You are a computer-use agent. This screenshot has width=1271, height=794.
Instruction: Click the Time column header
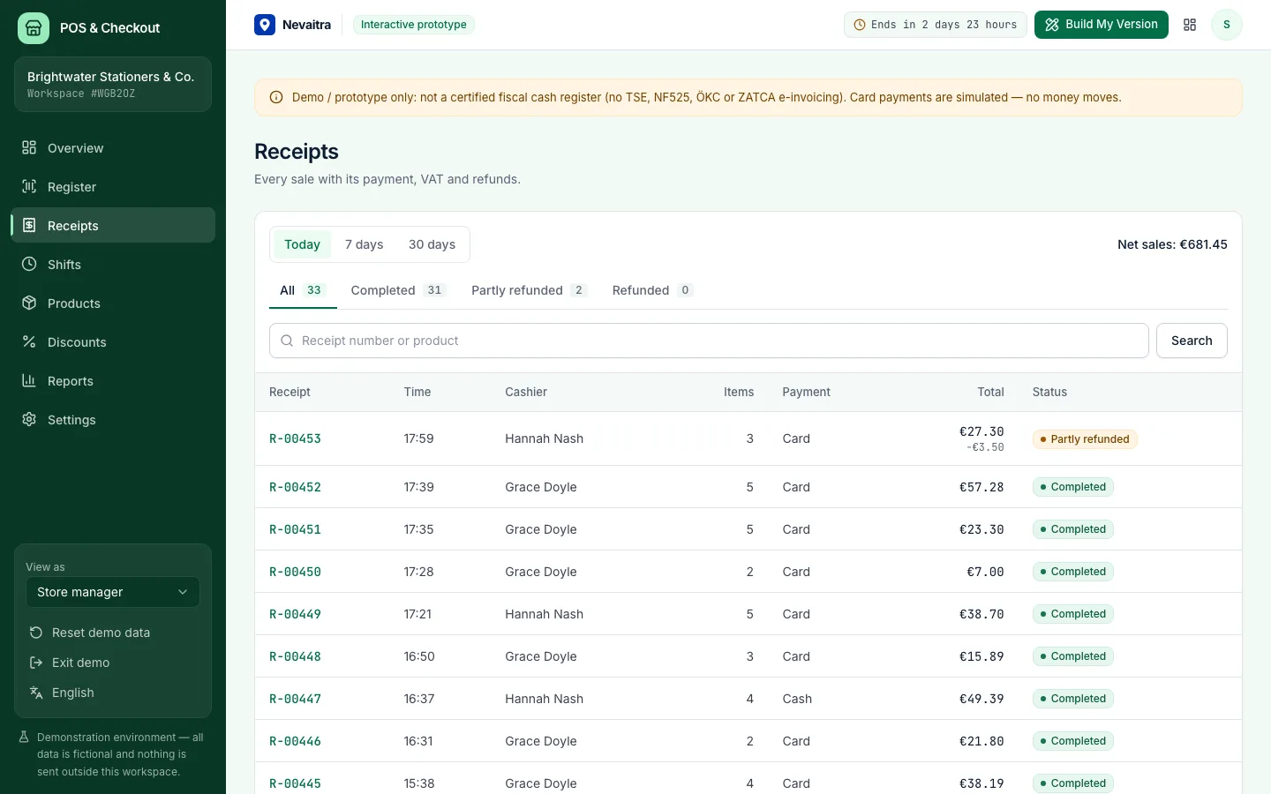click(417, 392)
